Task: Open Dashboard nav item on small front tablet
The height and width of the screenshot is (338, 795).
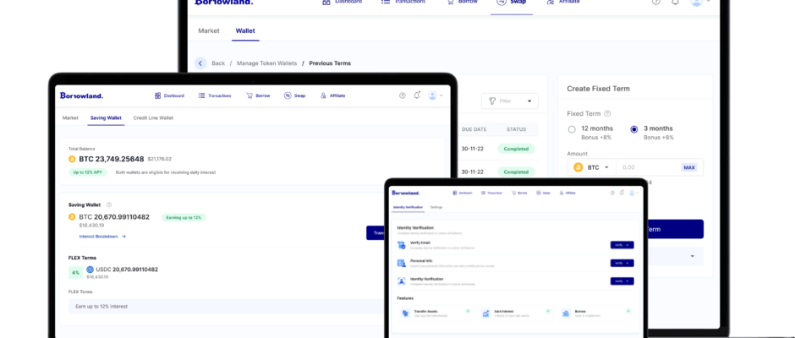Action: [x=463, y=193]
